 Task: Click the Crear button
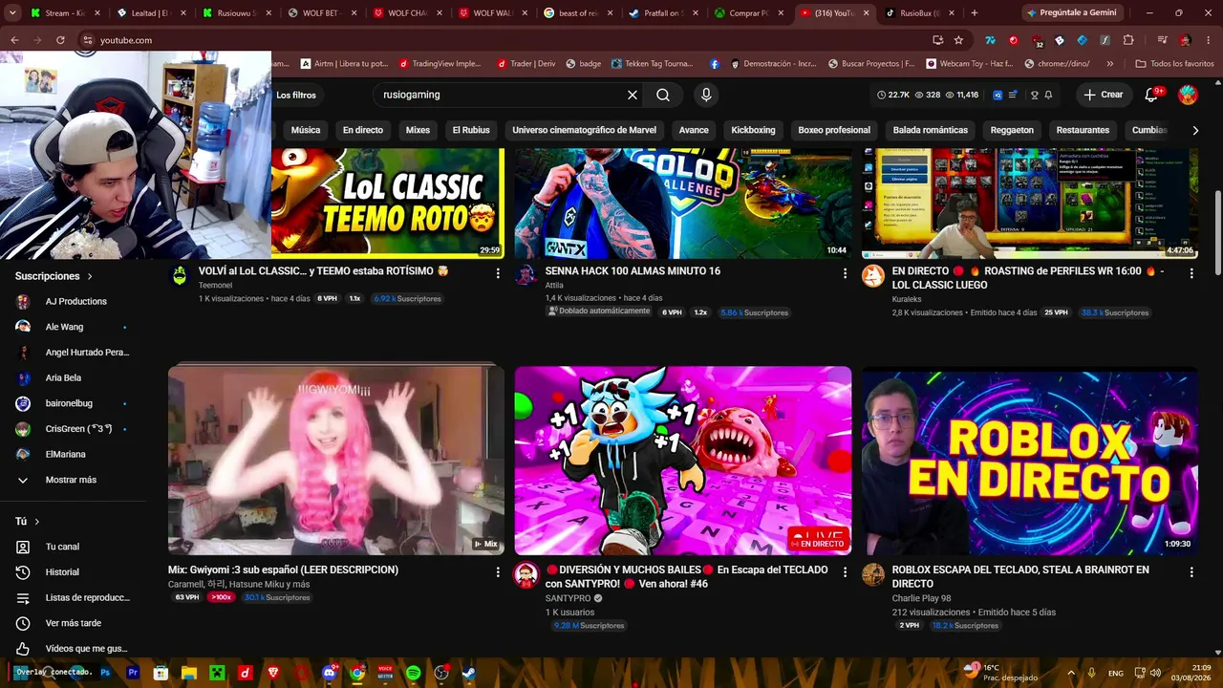pos(1104,95)
